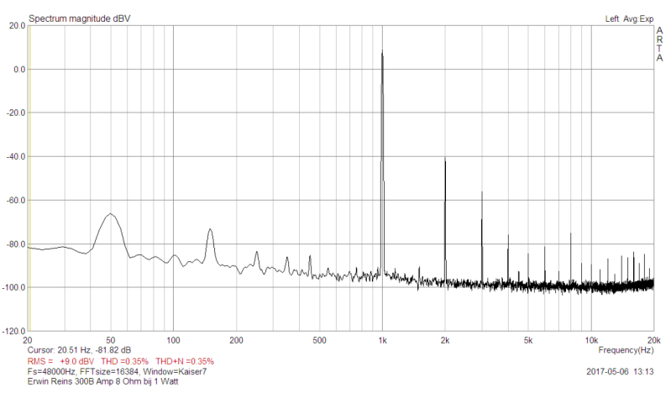
Task: Click the 2 kHz second harmonic peak
Action: 445,160
